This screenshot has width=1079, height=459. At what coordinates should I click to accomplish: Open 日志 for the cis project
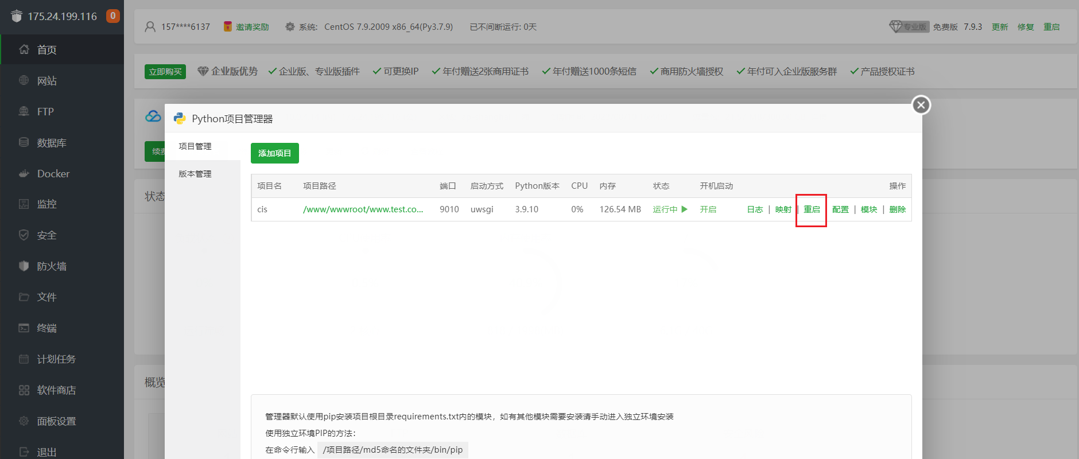tap(755, 209)
